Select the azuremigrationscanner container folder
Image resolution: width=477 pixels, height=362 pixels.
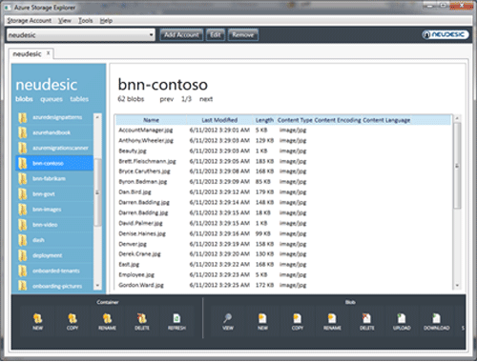point(54,148)
